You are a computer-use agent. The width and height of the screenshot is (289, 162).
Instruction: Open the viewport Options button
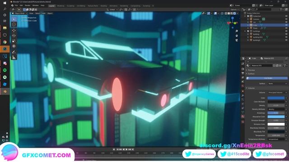(234, 9)
